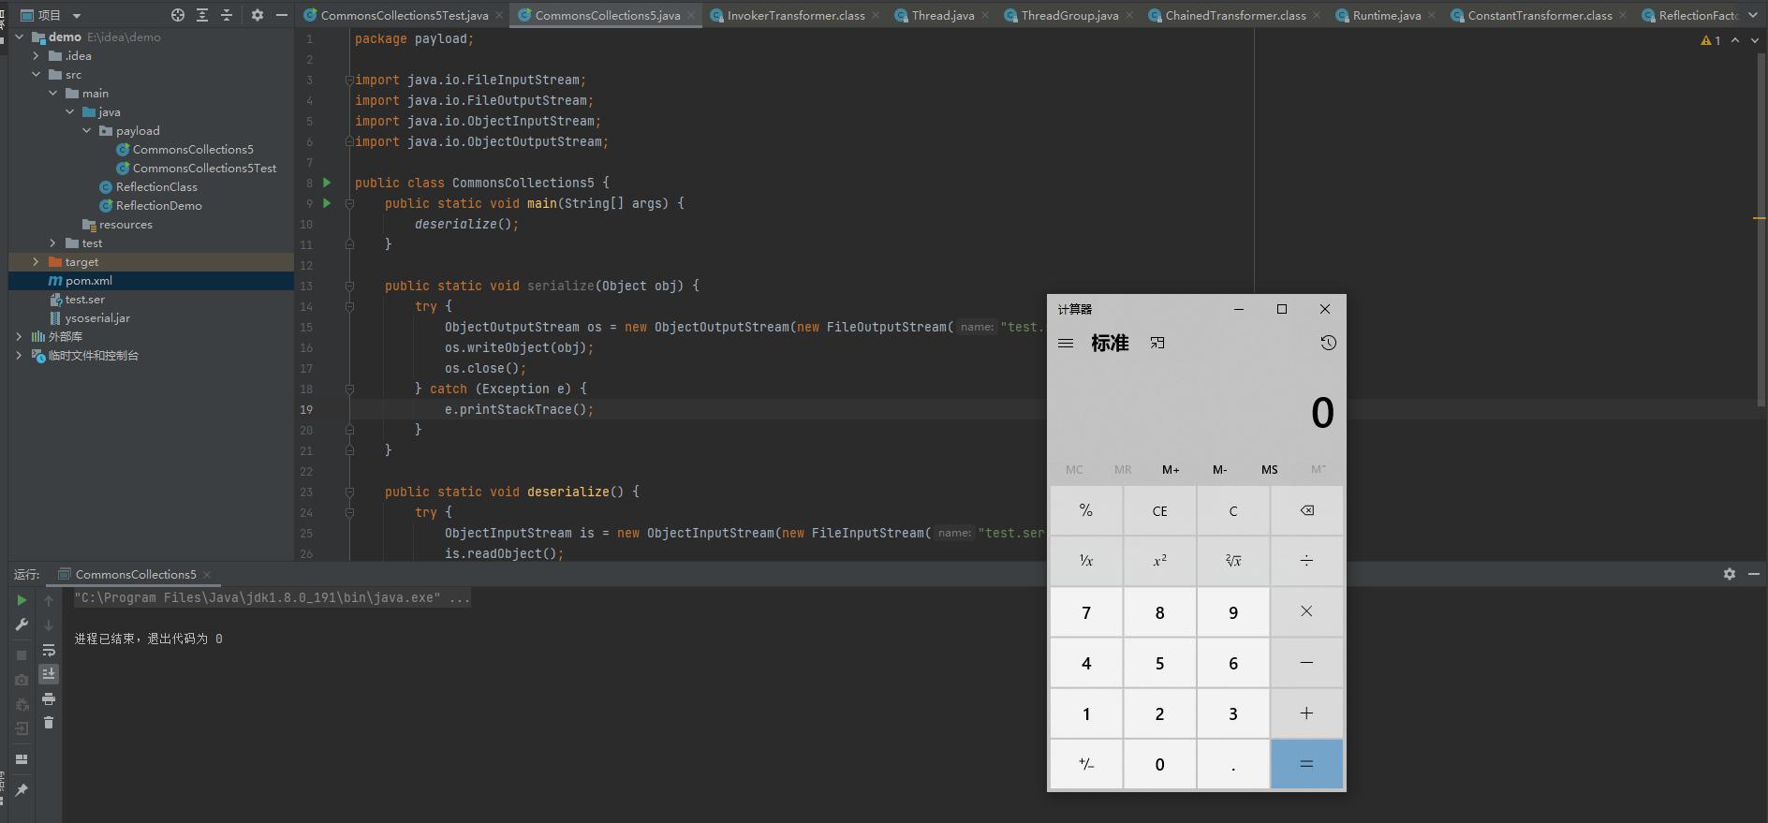The width and height of the screenshot is (1768, 823).
Task: Clear console output with trash icon
Action: (x=49, y=723)
